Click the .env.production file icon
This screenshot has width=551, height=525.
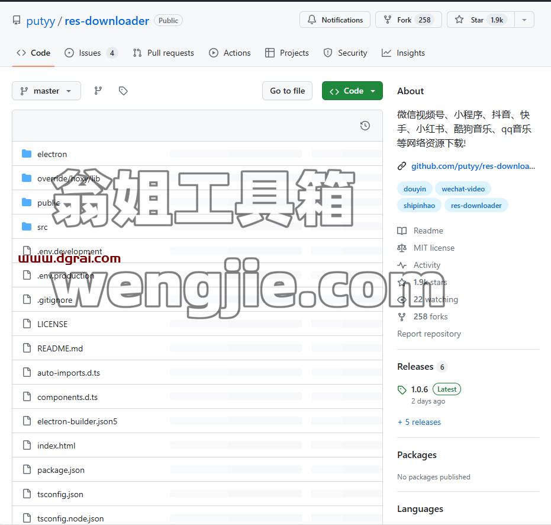(27, 275)
